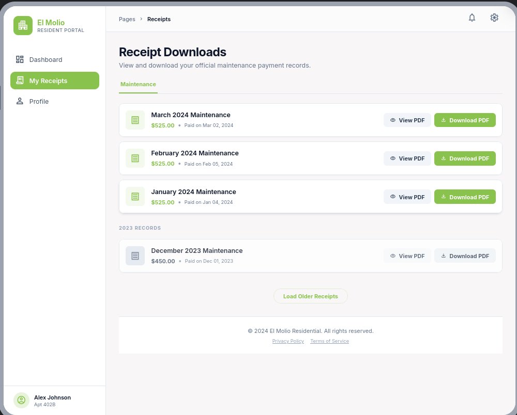
Task: Open Dashboard from the sidebar
Action: point(55,59)
